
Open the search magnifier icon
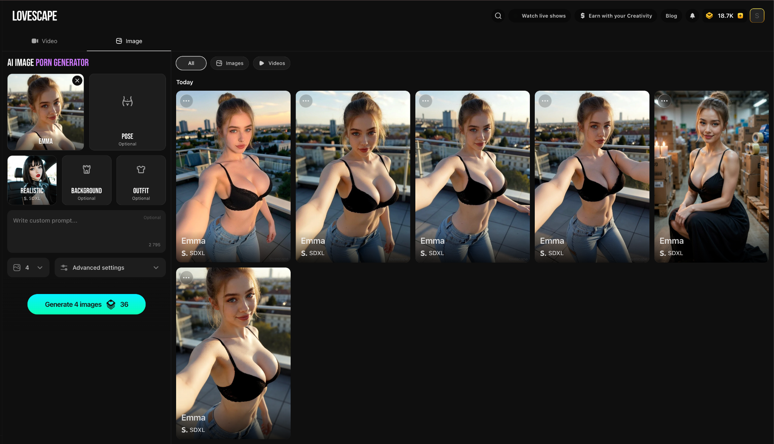click(498, 15)
